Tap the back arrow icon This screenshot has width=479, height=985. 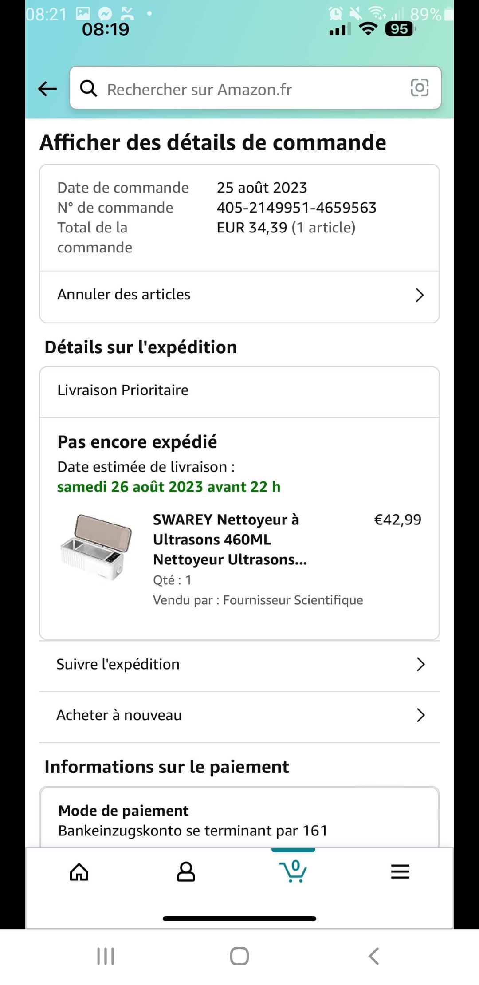point(47,89)
